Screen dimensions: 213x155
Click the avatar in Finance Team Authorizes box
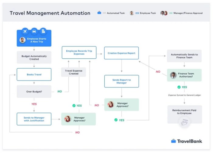point(173,75)
